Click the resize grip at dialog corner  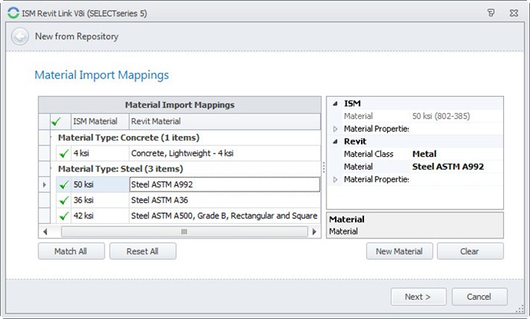(x=519, y=309)
